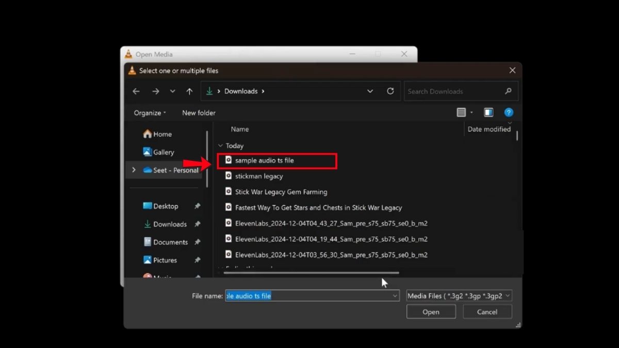
Task: Close the Select one or multiple files dialog
Action: [x=512, y=71]
